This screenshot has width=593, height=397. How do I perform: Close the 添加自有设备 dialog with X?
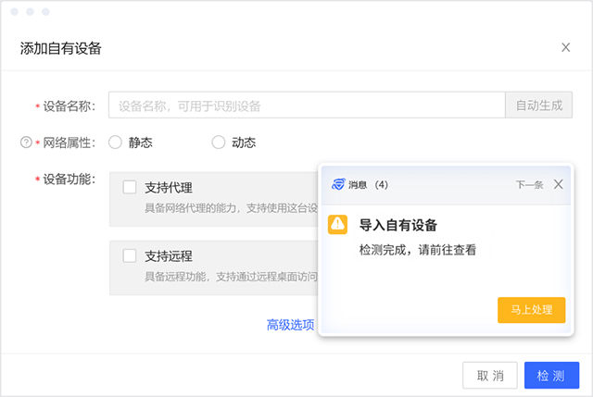coord(566,47)
